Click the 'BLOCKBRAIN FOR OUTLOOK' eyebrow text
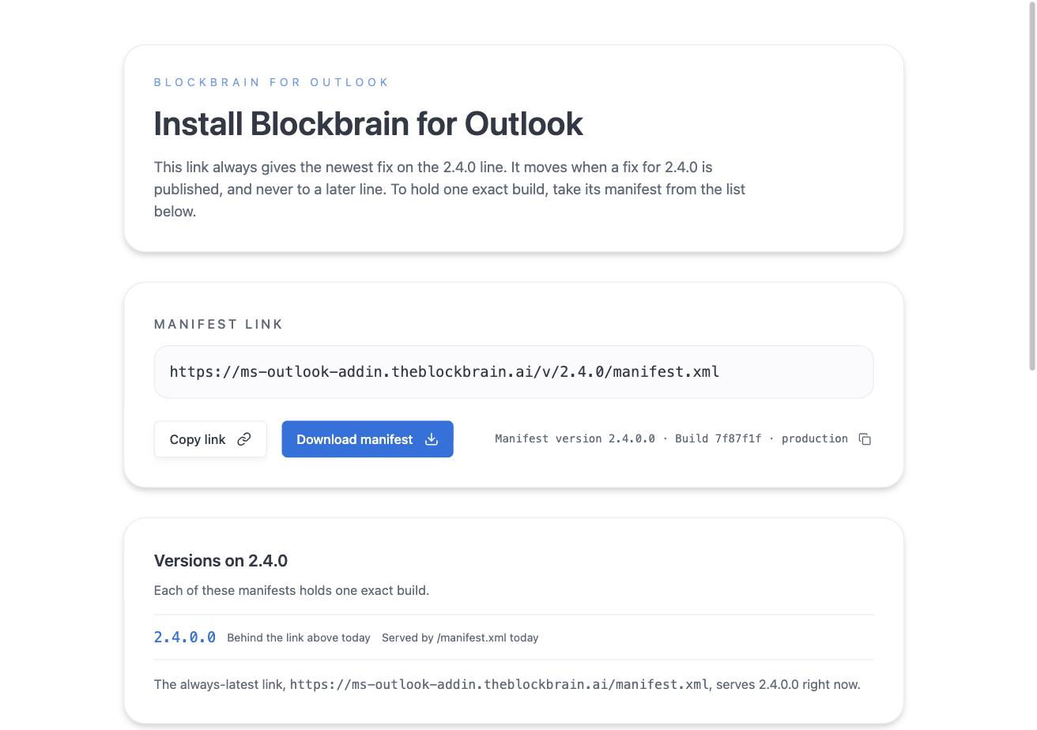 (272, 82)
